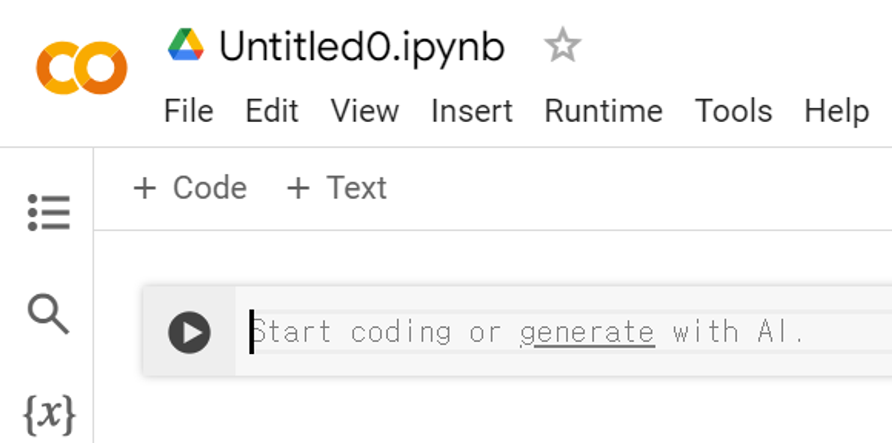Image resolution: width=892 pixels, height=443 pixels.
Task: Open the Table of contents sidebar panel
Action: point(49,213)
